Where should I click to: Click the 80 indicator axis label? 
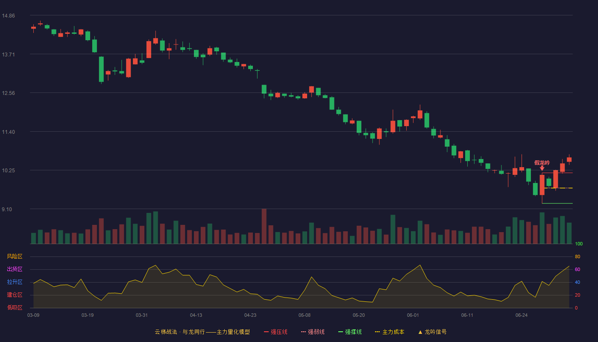[x=577, y=257]
